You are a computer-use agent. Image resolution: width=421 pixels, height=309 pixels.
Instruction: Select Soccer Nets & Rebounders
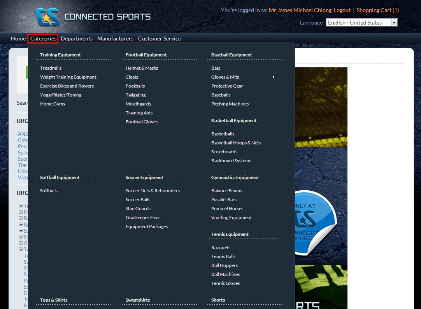point(153,191)
